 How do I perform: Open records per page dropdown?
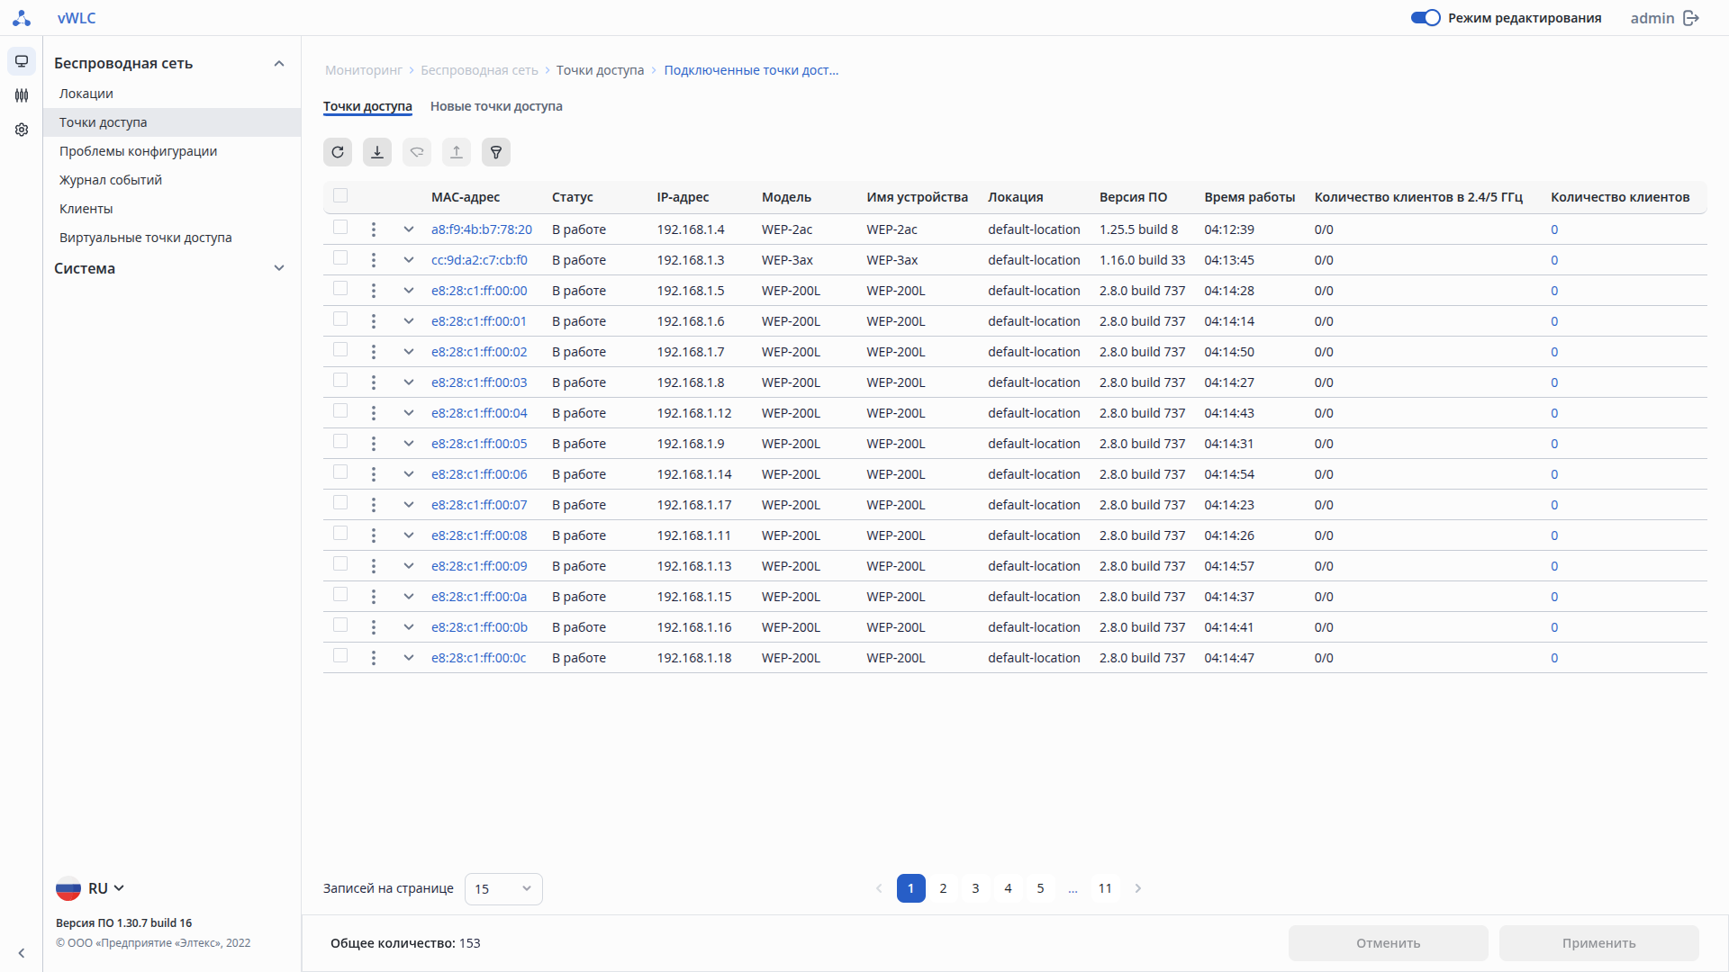503,889
